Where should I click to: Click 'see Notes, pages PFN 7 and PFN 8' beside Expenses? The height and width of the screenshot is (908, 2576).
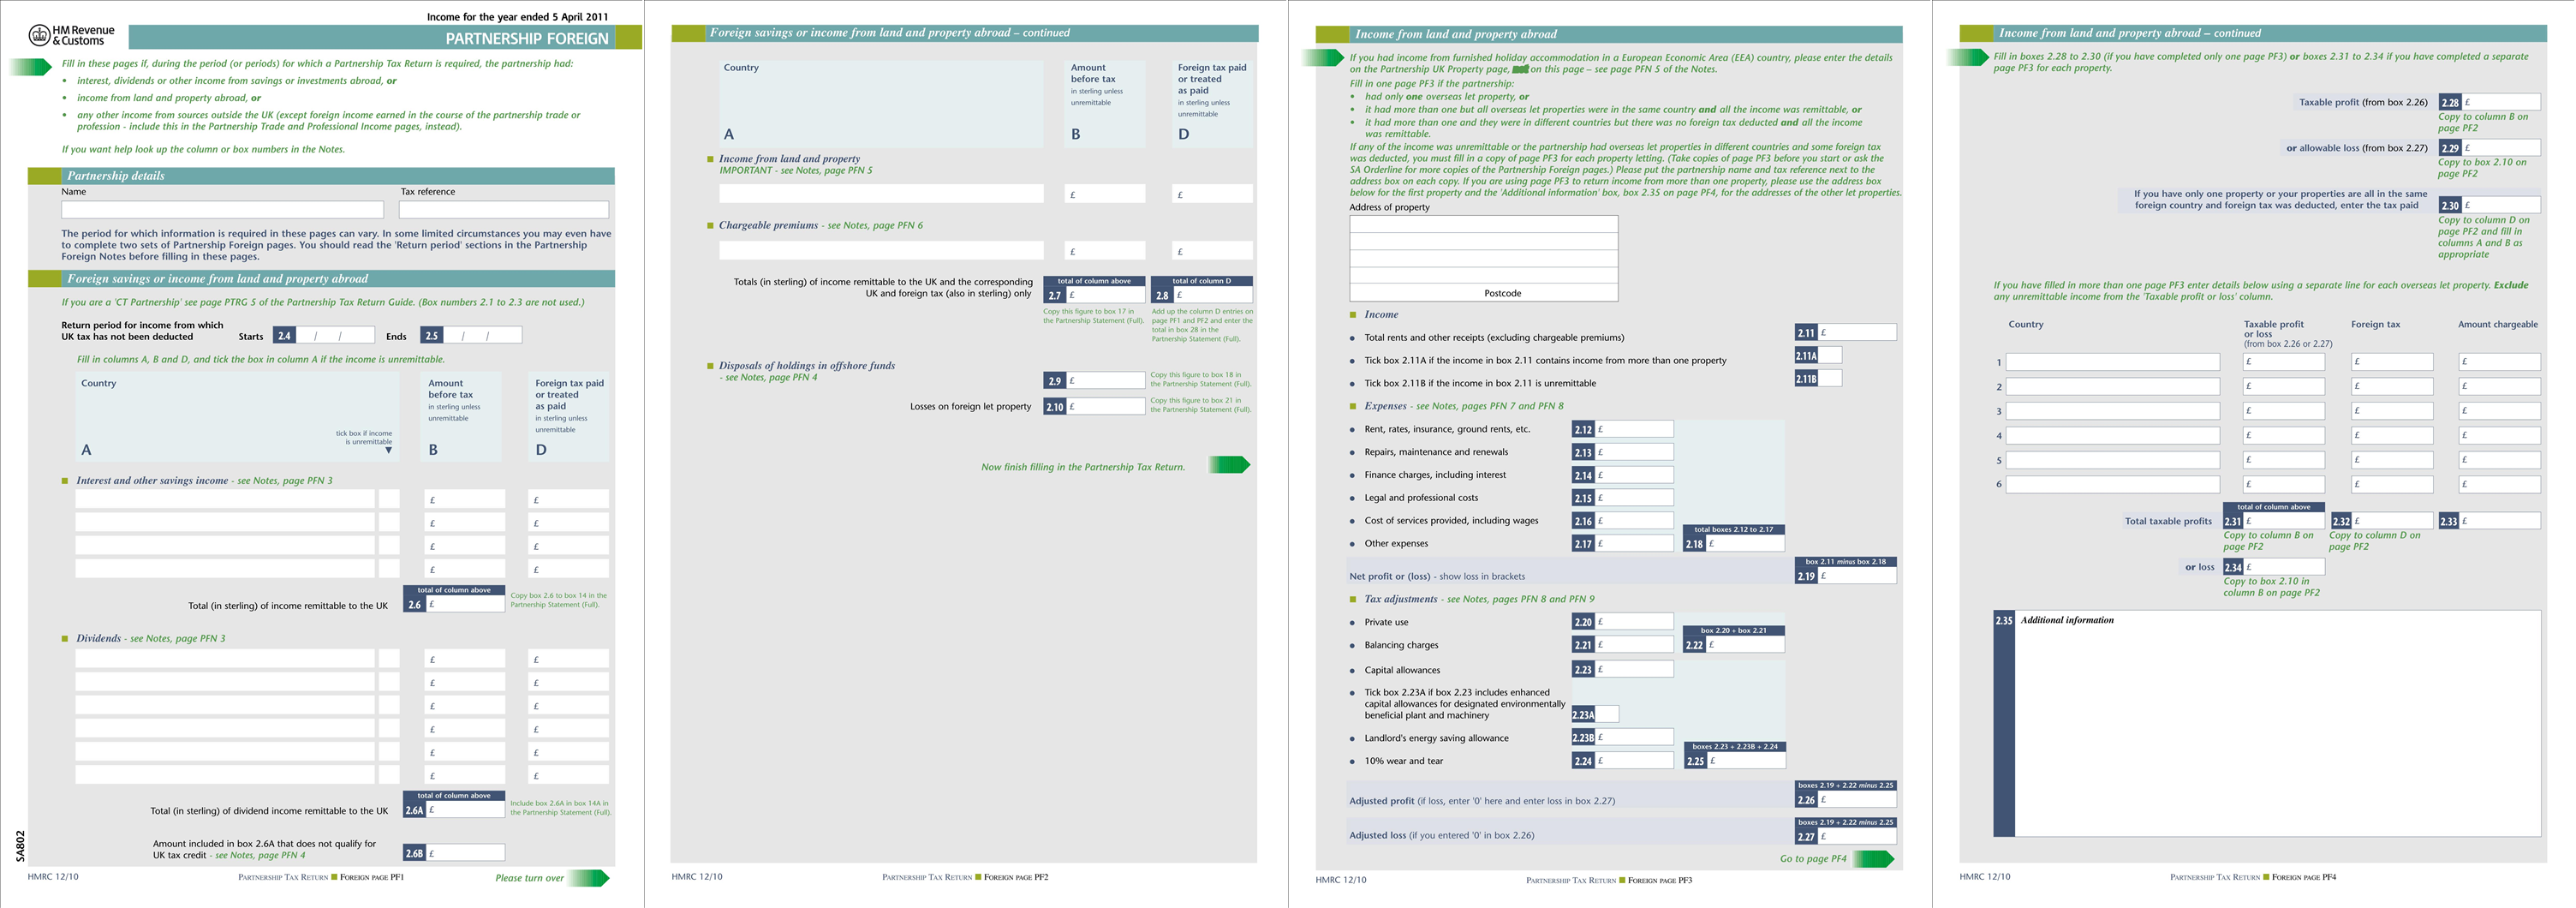point(1490,406)
